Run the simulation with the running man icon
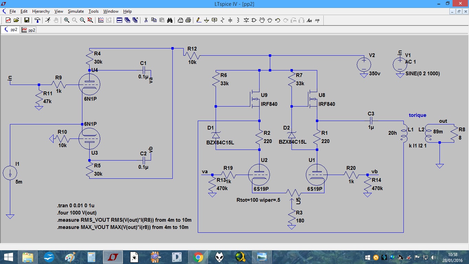Screen dimensions: 469x264 [x=48, y=20]
